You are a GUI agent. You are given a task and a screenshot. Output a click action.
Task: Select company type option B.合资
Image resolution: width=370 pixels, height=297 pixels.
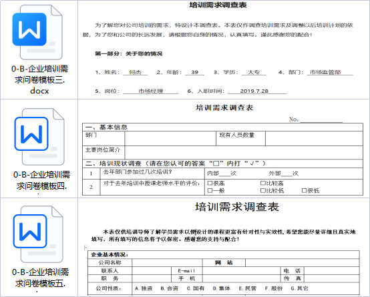pyautogui.click(x=170, y=288)
